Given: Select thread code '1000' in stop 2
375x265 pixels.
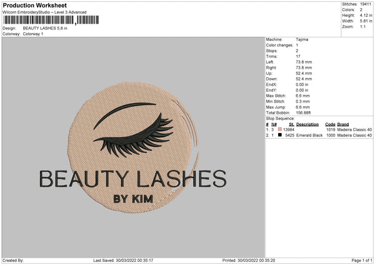Looking at the screenshot, I should pyautogui.click(x=331, y=136).
